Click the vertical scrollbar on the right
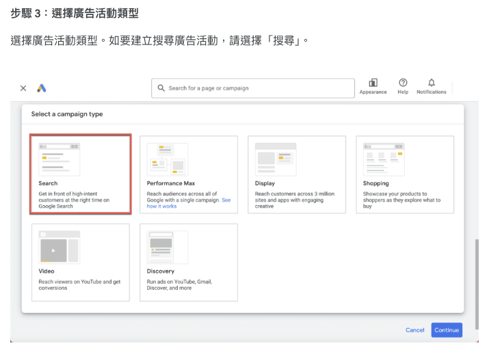The width and height of the screenshot is (491, 352). tap(477, 284)
